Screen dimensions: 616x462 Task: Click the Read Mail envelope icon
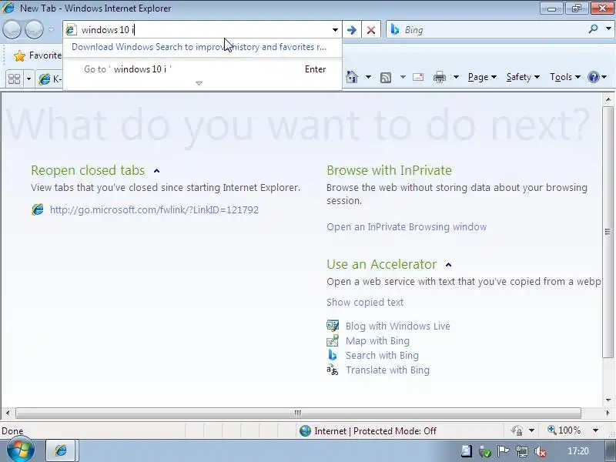click(x=418, y=77)
